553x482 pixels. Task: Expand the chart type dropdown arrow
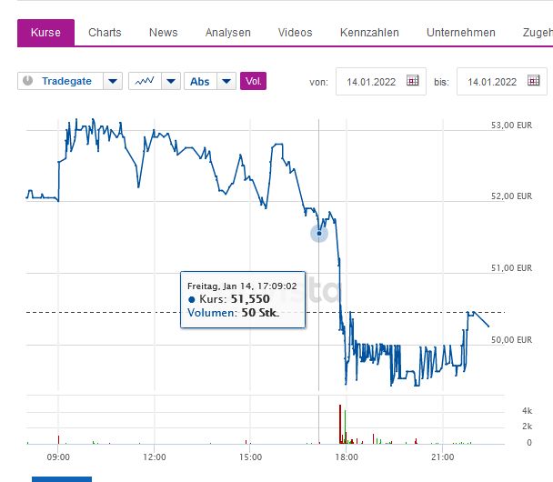(171, 81)
